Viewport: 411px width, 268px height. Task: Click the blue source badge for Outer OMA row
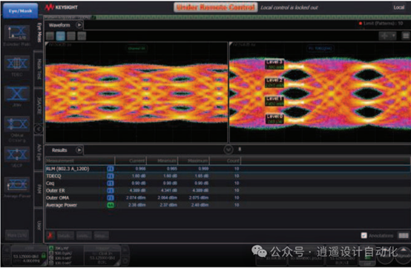(111, 198)
